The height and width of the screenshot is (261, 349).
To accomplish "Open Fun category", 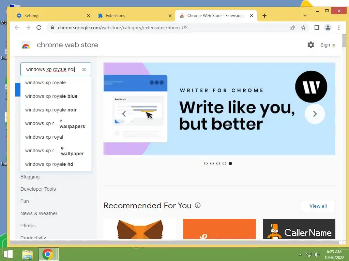I will pyautogui.click(x=25, y=201).
